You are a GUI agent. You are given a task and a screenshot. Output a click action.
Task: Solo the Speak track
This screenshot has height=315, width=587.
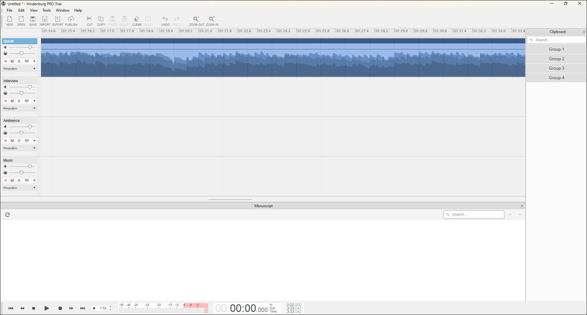pos(19,61)
